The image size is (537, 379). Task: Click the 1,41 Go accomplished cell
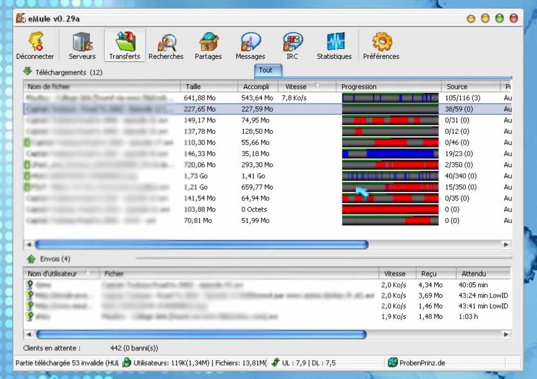coord(253,176)
